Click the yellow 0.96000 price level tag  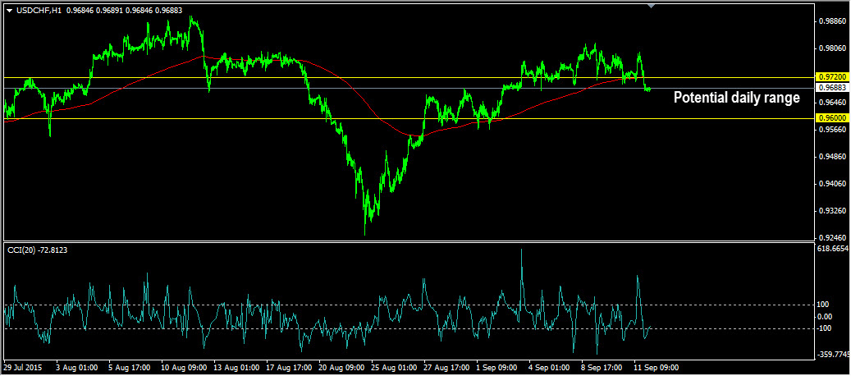click(x=833, y=117)
